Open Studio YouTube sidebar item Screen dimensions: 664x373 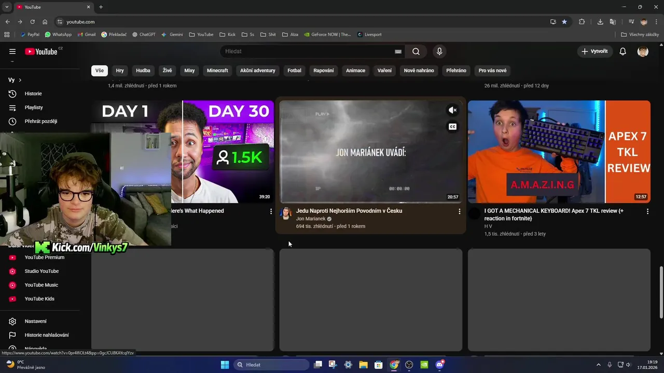click(41, 271)
